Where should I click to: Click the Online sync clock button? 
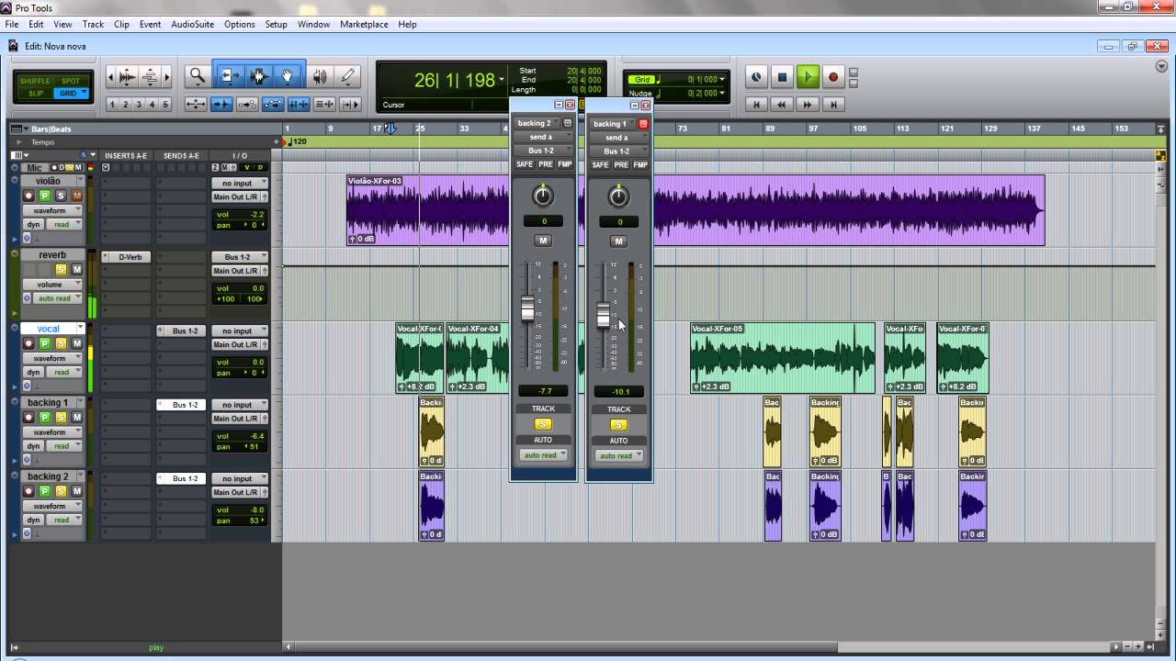[x=756, y=77]
